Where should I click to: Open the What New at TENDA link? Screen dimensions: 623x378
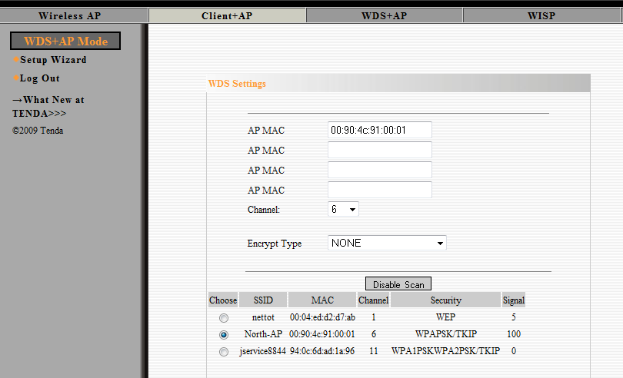pos(48,107)
